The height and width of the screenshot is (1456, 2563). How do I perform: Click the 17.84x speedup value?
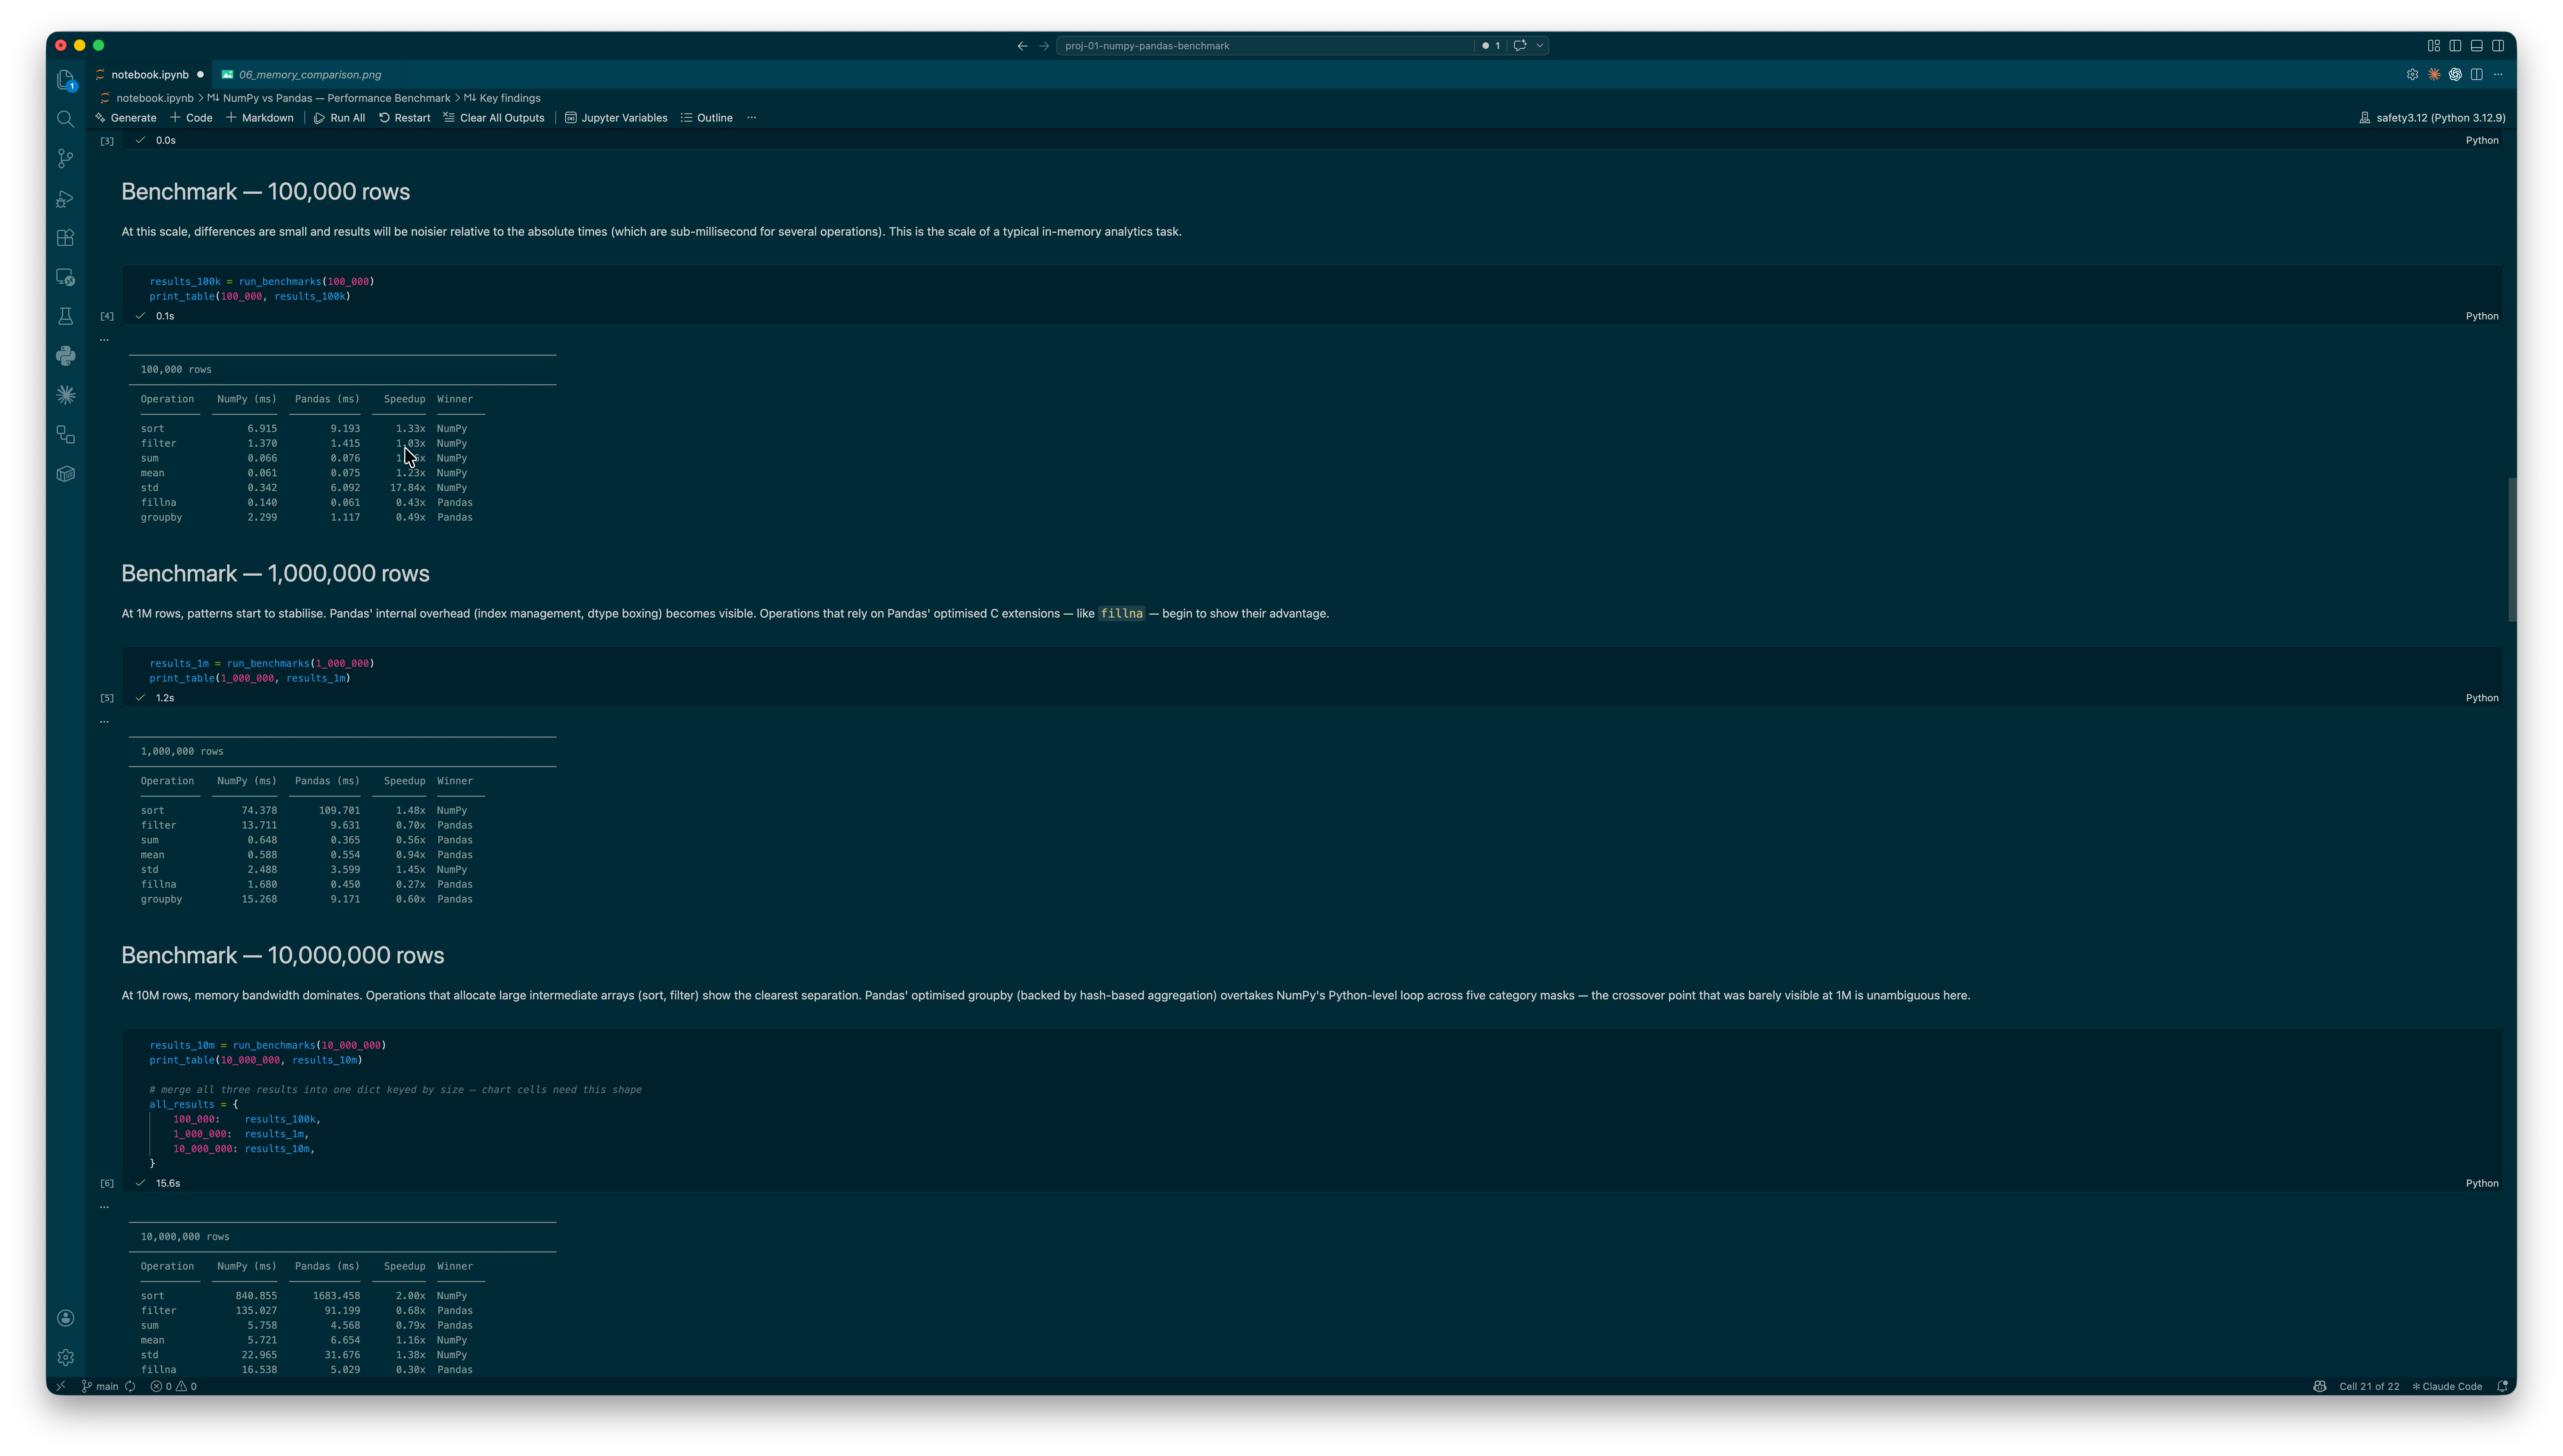tap(407, 488)
